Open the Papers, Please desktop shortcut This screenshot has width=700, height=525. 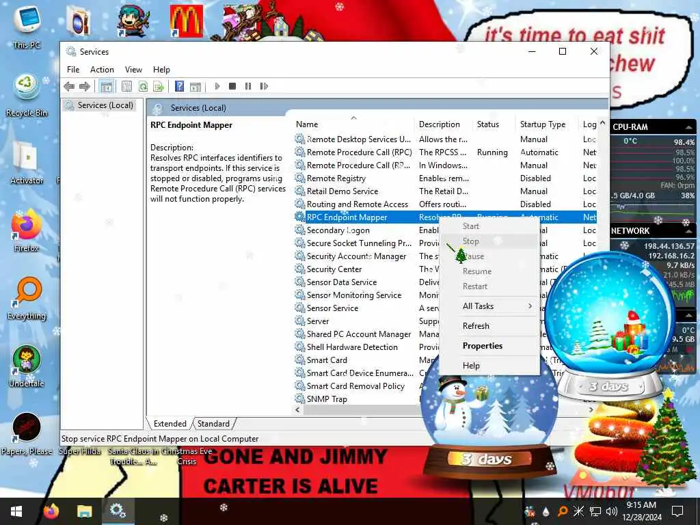(x=27, y=433)
